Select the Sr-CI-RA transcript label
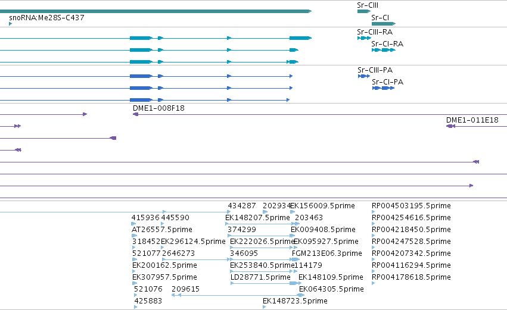This screenshot has width=507, height=310. (387, 44)
